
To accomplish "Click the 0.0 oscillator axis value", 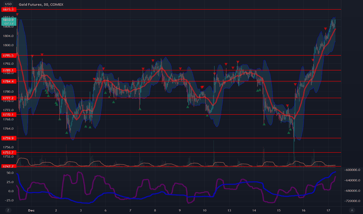I will tap(11, 191).
